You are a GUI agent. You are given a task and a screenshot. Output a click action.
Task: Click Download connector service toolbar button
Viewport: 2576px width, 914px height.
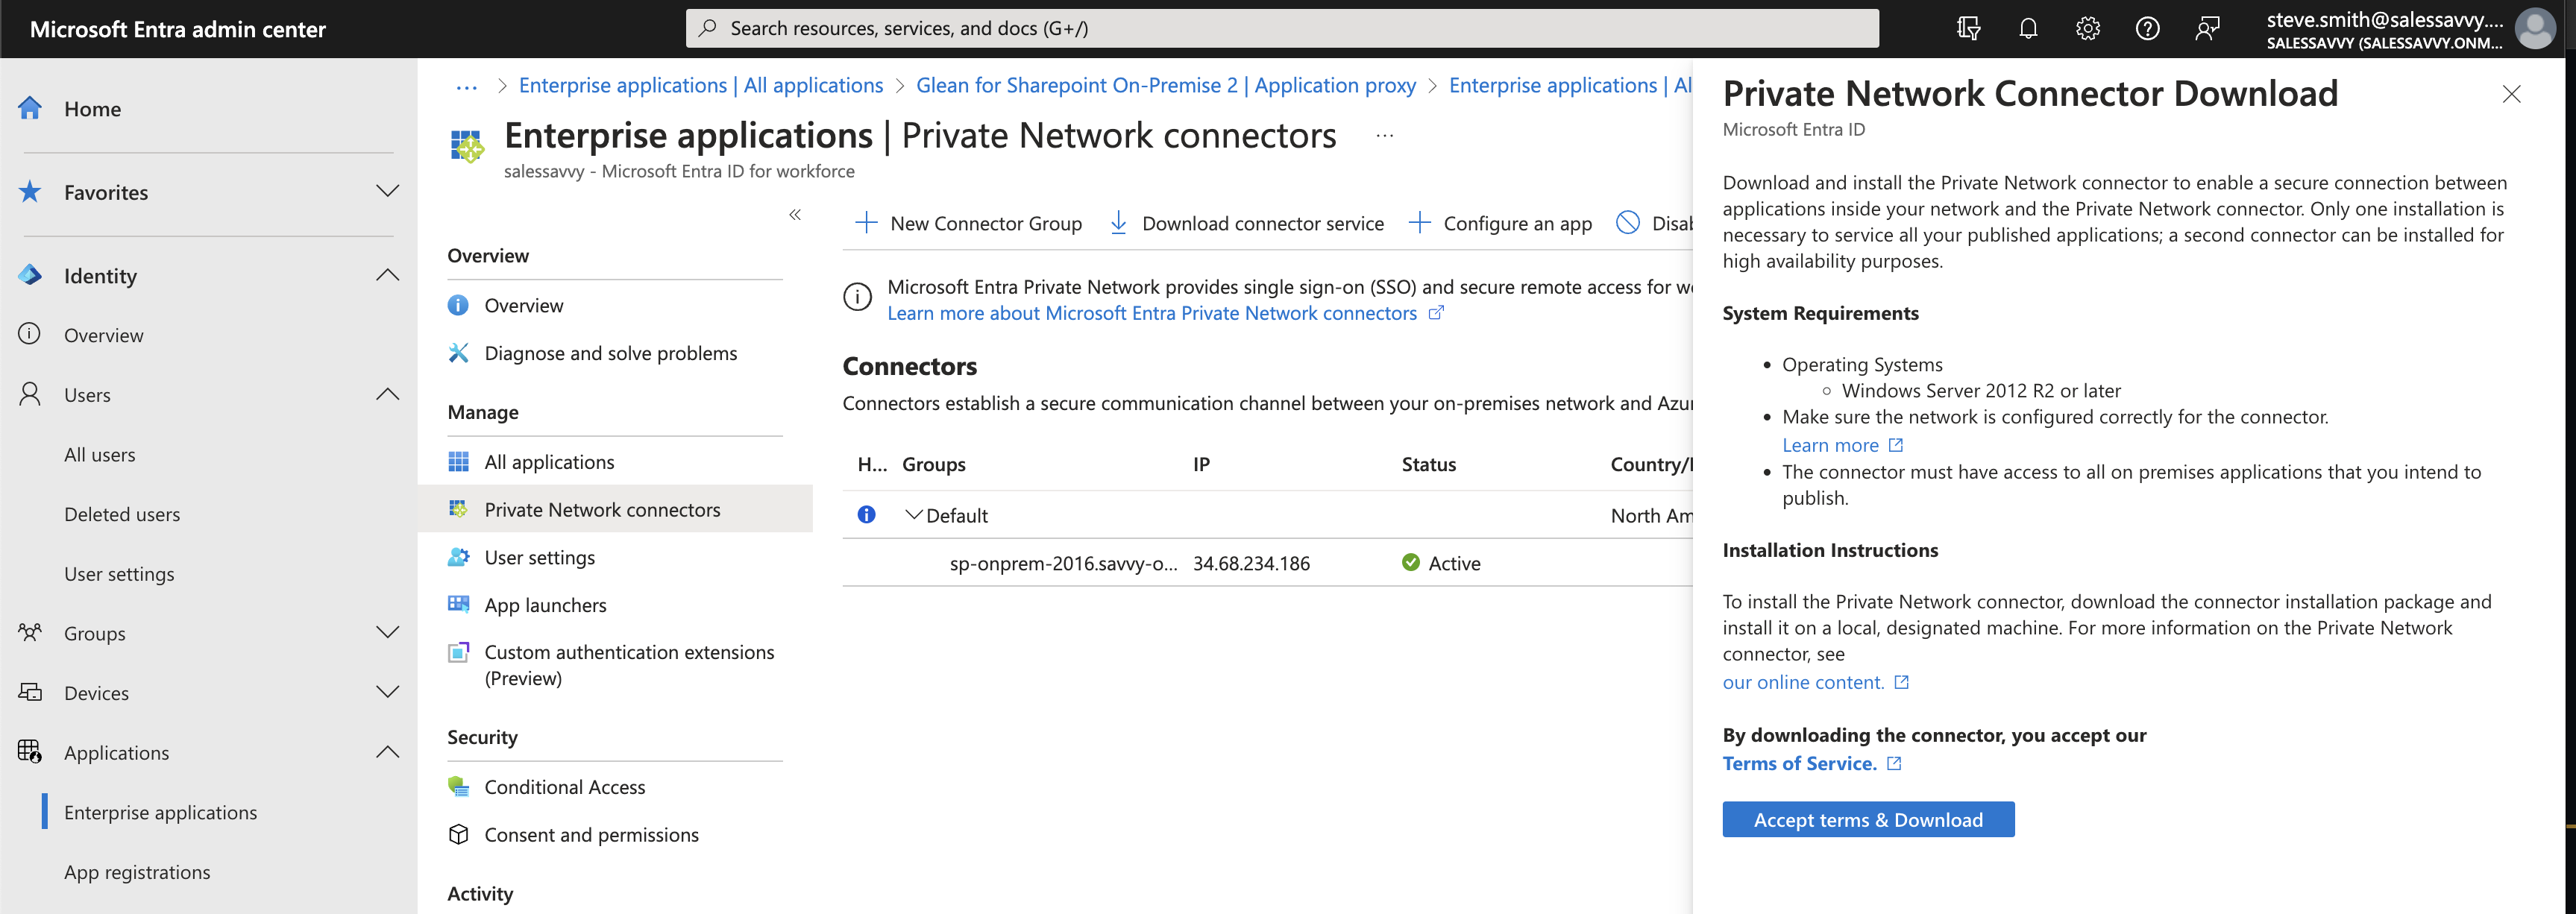coord(1246,223)
